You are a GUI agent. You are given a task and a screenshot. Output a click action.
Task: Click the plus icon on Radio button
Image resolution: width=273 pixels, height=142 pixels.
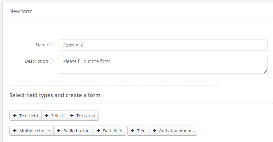tap(59, 131)
